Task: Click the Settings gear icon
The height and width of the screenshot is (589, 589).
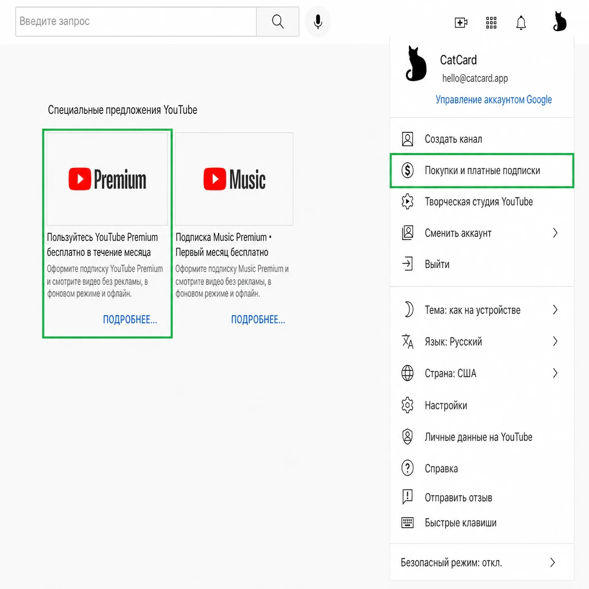Action: coord(408,406)
